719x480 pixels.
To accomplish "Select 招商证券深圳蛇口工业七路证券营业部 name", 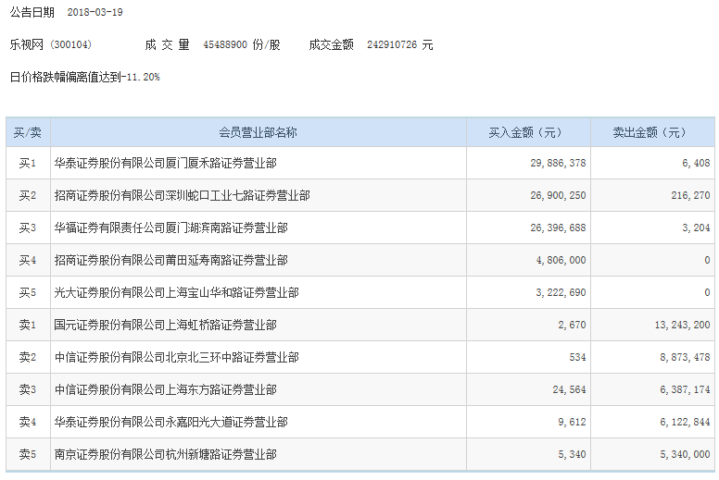I will (182, 195).
